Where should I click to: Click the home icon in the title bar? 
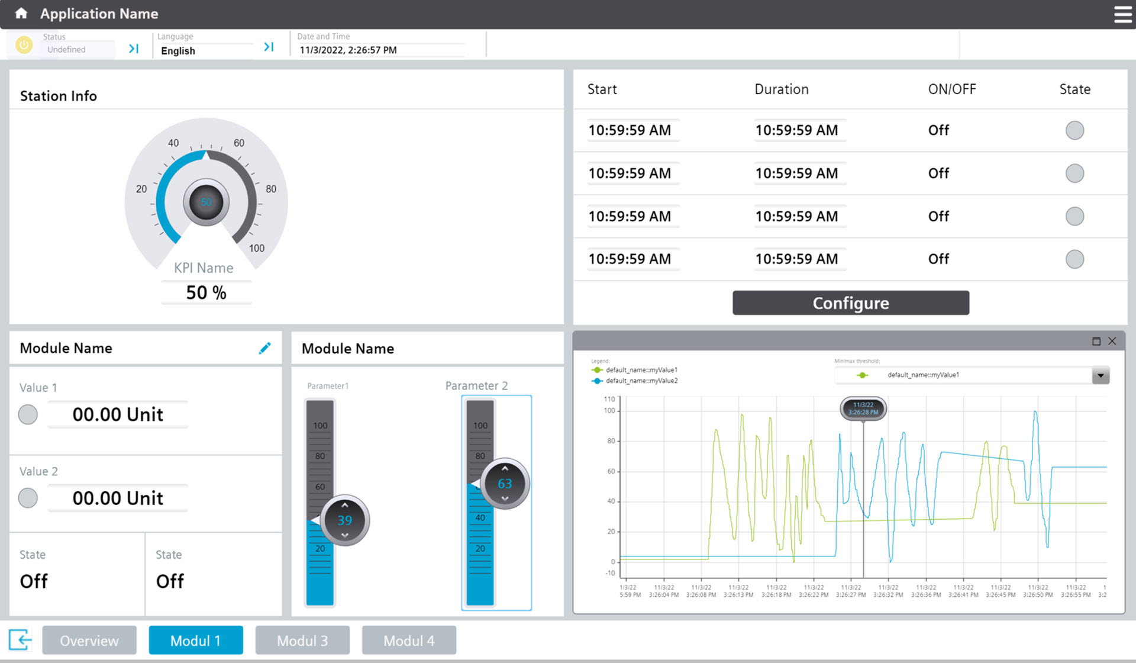click(21, 13)
